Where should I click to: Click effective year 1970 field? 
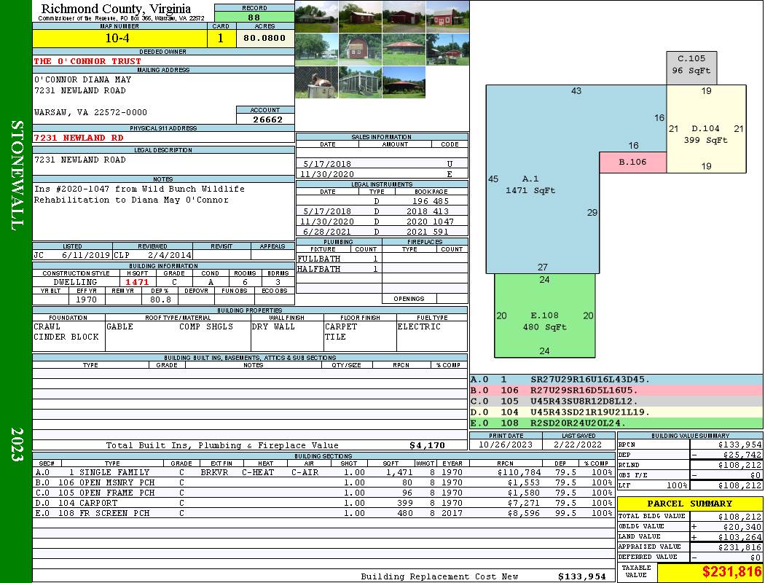click(x=87, y=300)
